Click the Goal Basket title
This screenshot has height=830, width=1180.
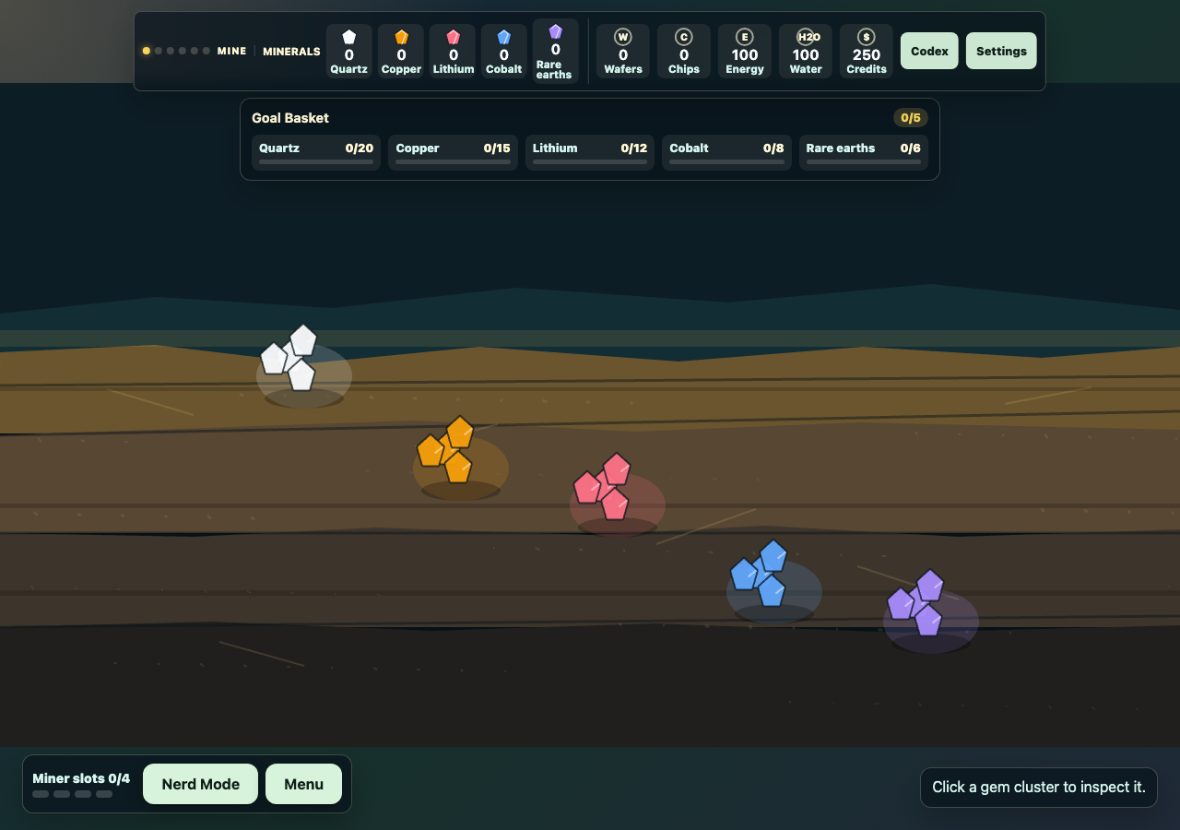tap(290, 118)
